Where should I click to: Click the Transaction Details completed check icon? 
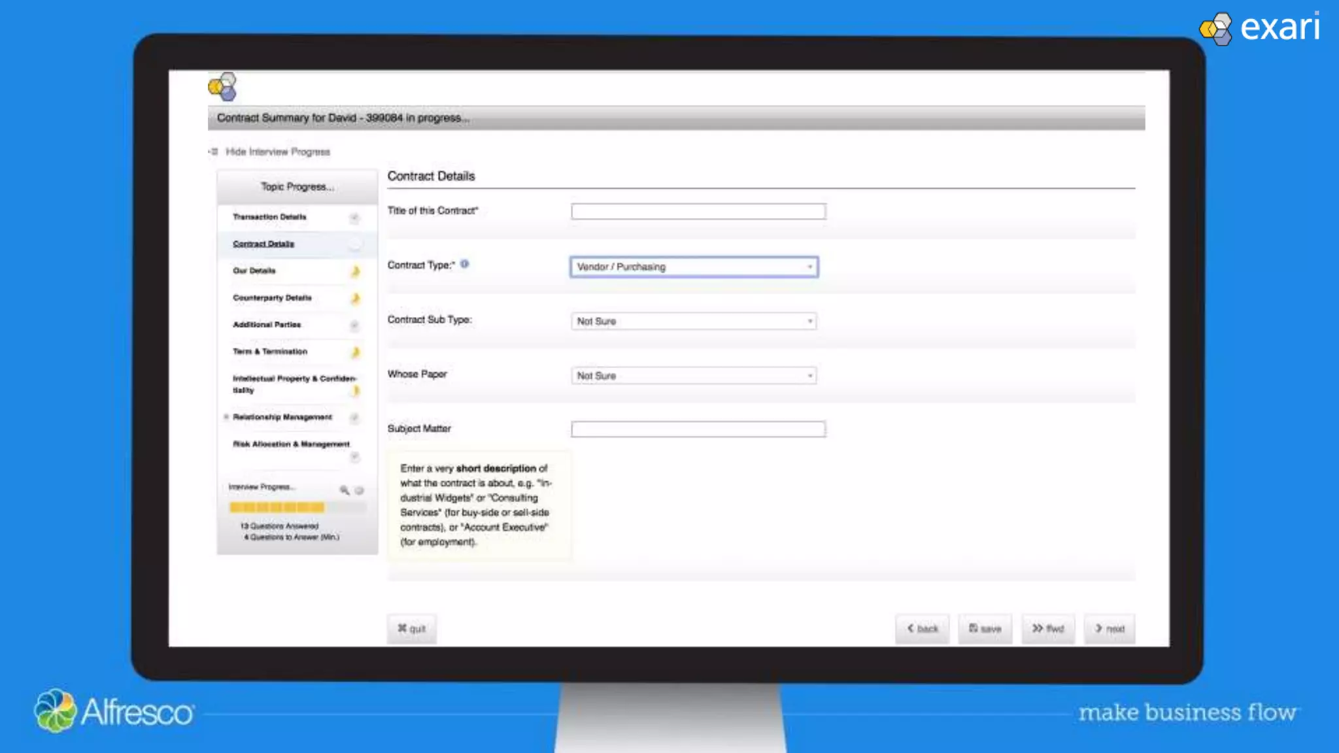[x=354, y=218]
